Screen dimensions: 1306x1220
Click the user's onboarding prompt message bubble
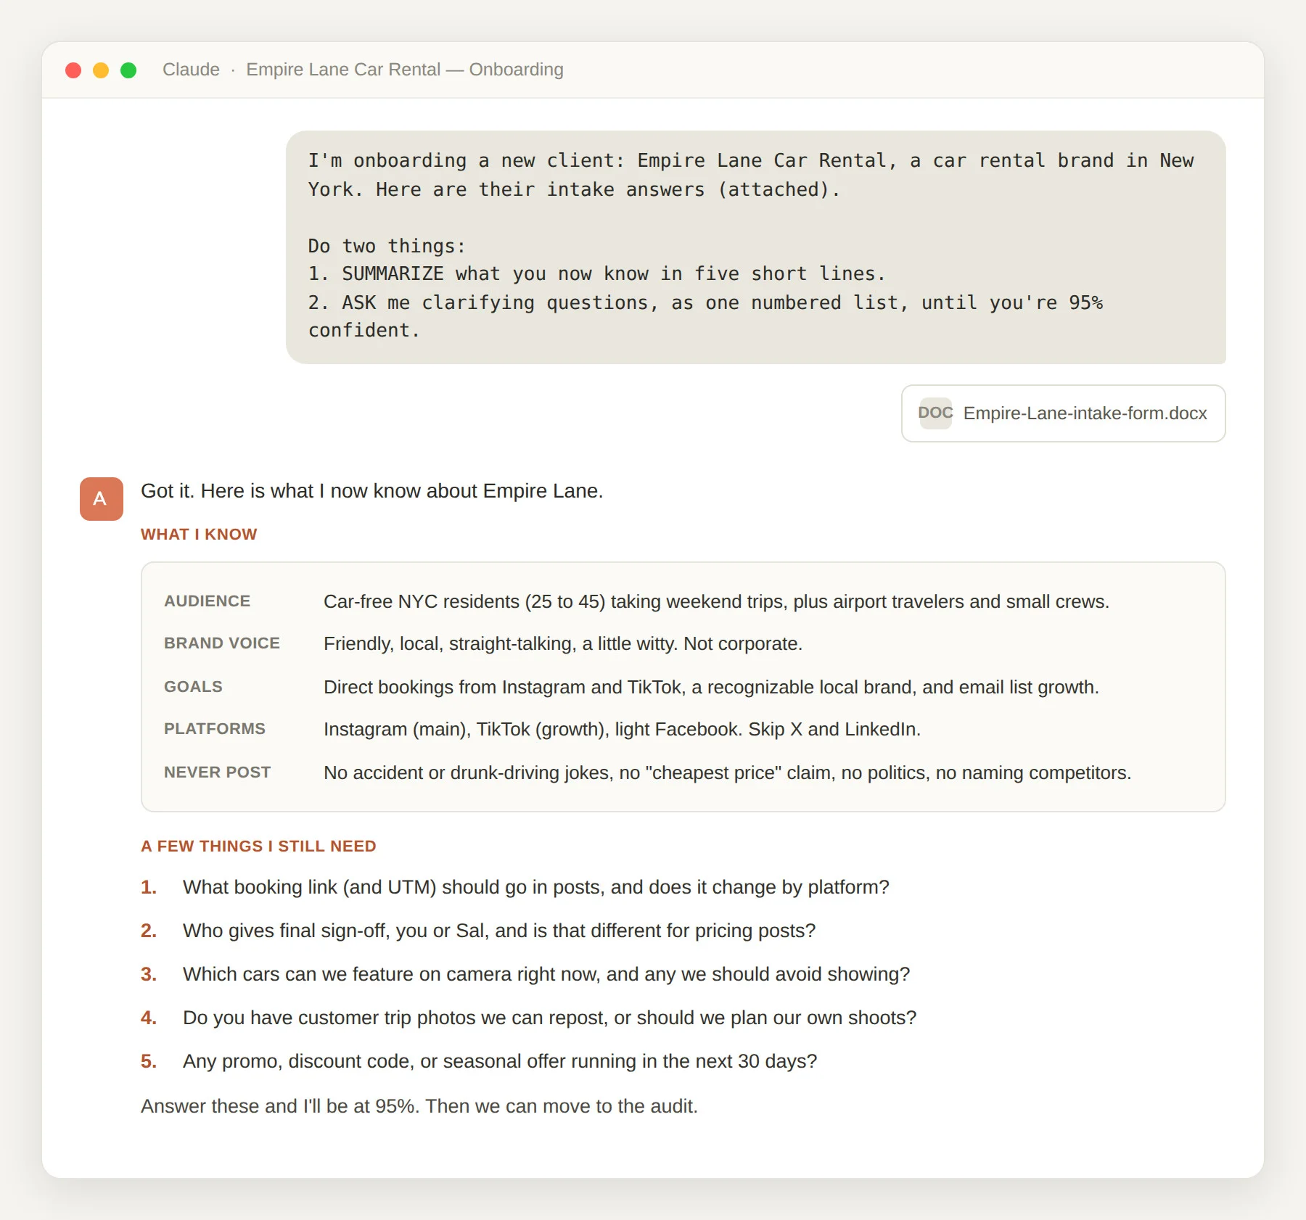[756, 247]
